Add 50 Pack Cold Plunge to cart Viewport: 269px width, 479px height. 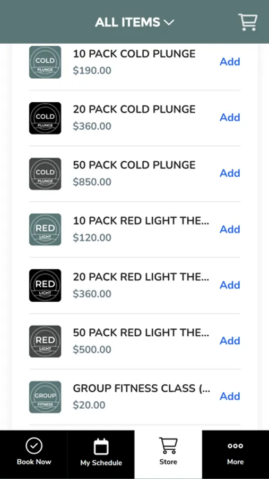(x=230, y=173)
